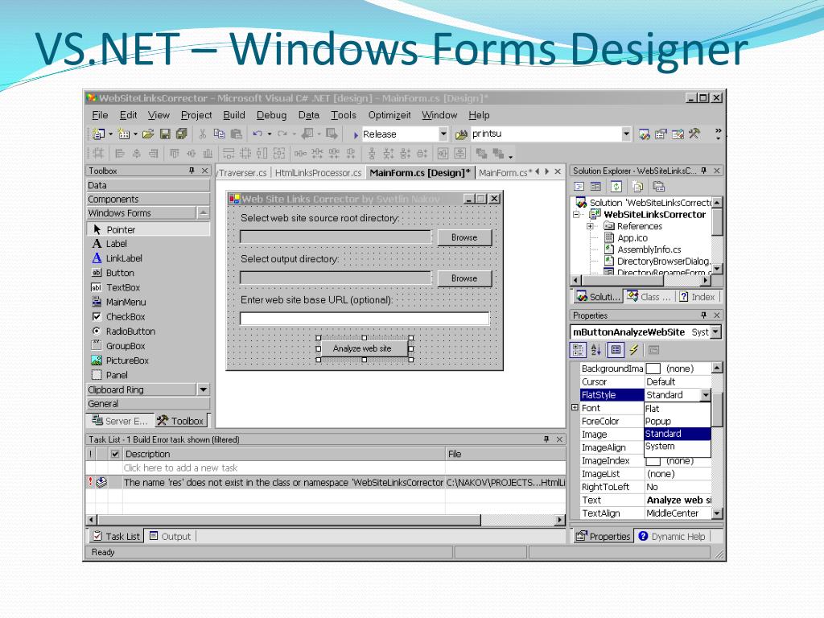824x618 pixels.
Task: Click the Start run arrow beside Release
Action: click(356, 135)
